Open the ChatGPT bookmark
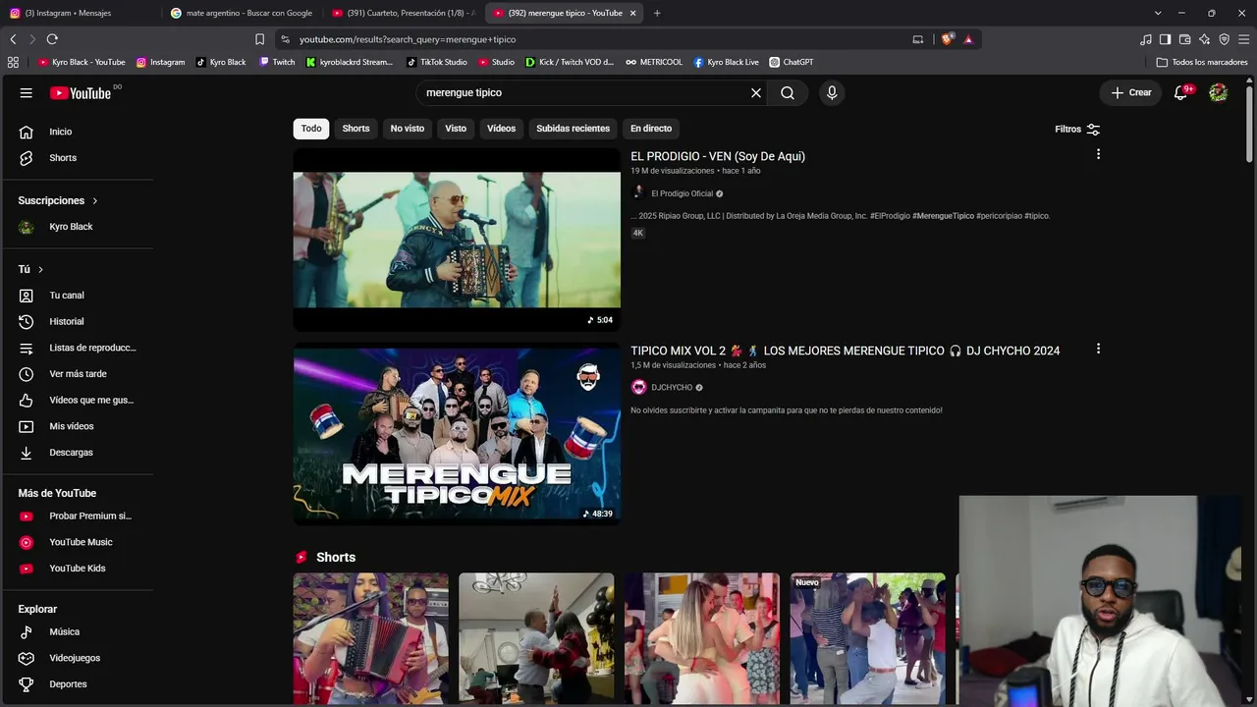This screenshot has width=1257, height=707. pos(791,62)
